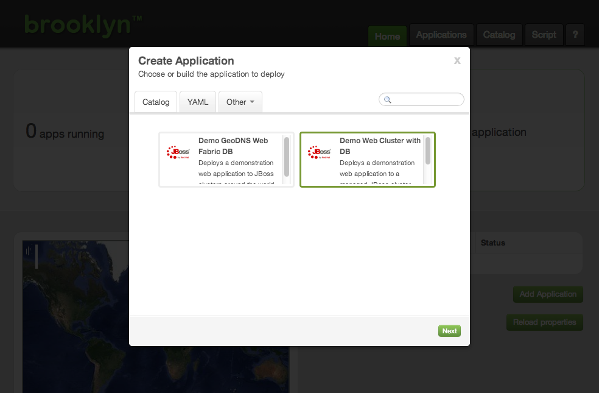Open the Script navigation tab
This screenshot has height=393, width=599.
544,35
